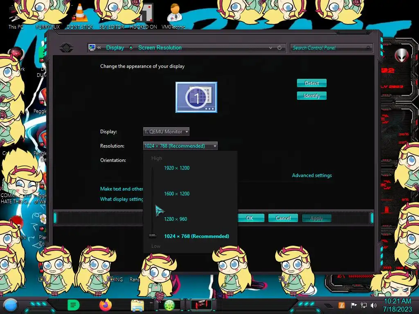
Task: Select the 1920 × 1200 resolution mark
Action: pos(177,168)
